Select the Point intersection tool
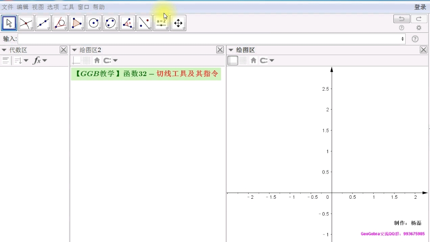The height and width of the screenshot is (242, 430). click(26, 23)
